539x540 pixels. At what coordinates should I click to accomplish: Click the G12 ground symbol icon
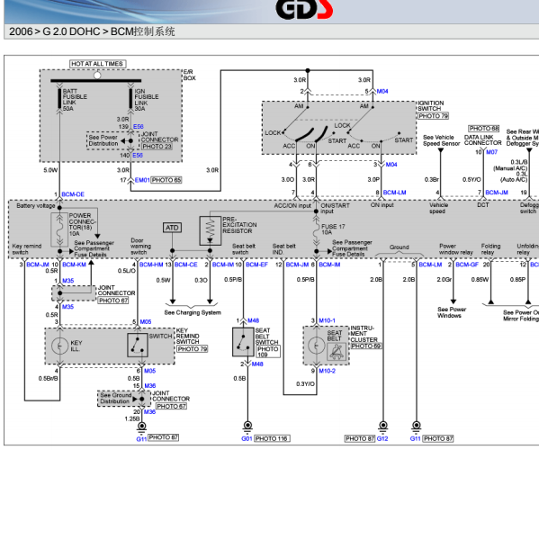tap(383, 427)
